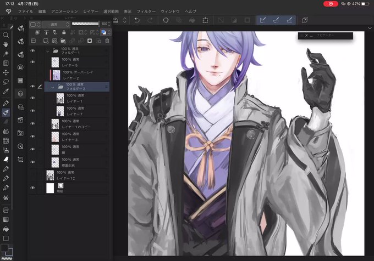Screen dimensions: 374x261
Task: Open the Layer panel stack icon
Action: click(20, 93)
